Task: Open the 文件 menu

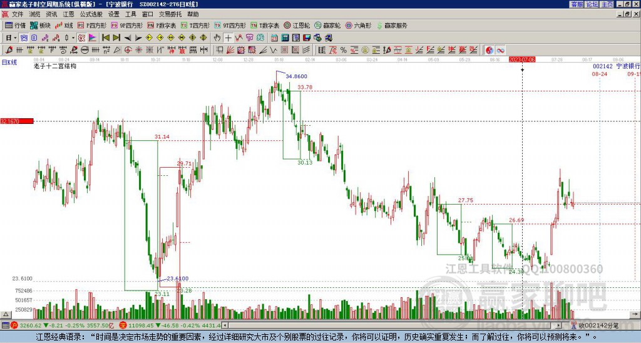Action: tap(17, 14)
